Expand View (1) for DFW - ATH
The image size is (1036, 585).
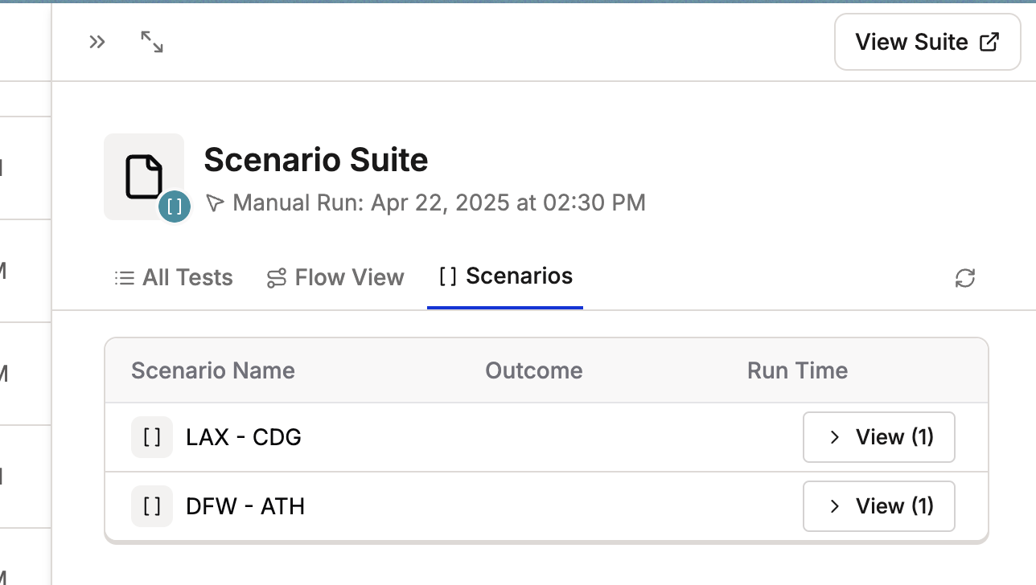click(x=878, y=506)
